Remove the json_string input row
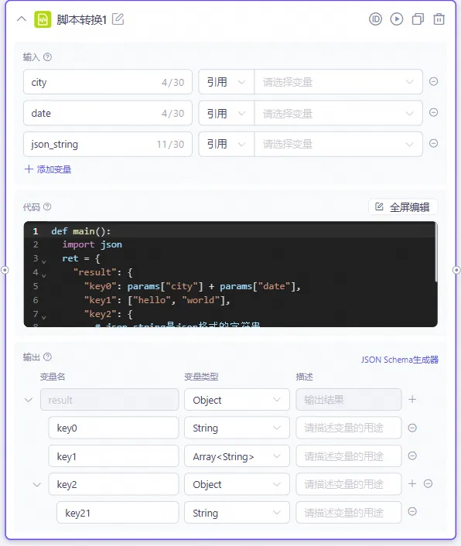Screen dimensions: 461x546 click(x=433, y=144)
